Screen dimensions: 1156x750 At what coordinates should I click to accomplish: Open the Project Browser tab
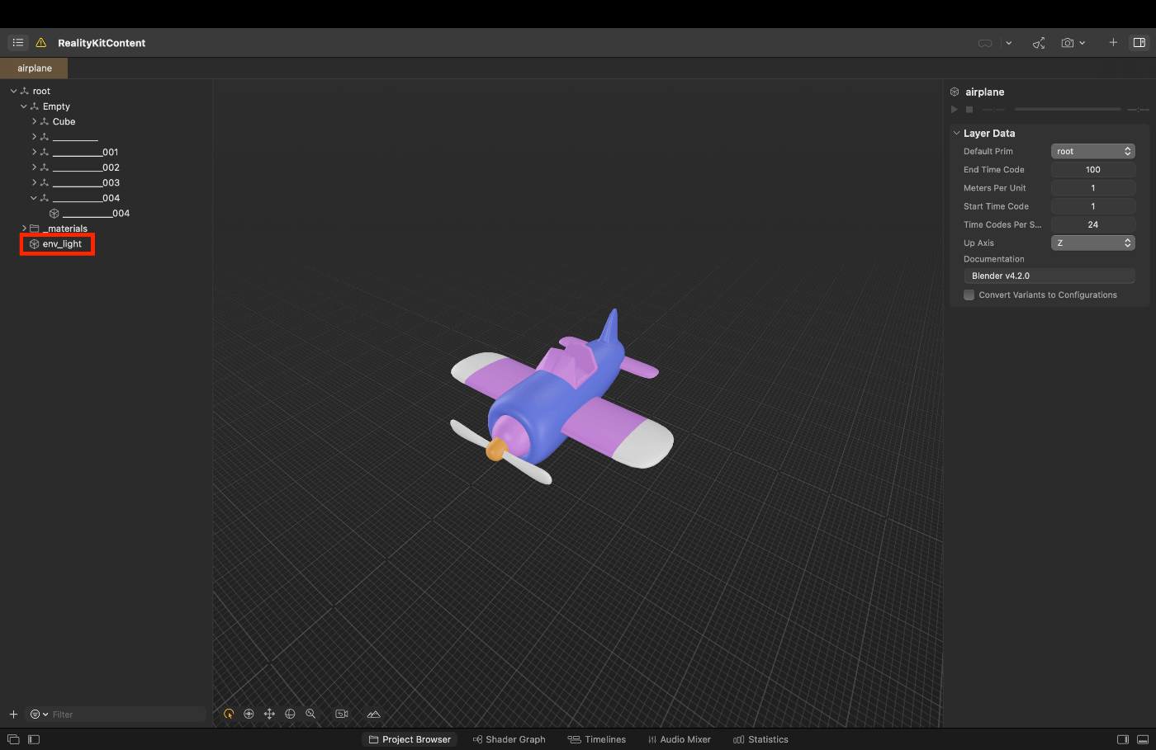pyautogui.click(x=410, y=739)
